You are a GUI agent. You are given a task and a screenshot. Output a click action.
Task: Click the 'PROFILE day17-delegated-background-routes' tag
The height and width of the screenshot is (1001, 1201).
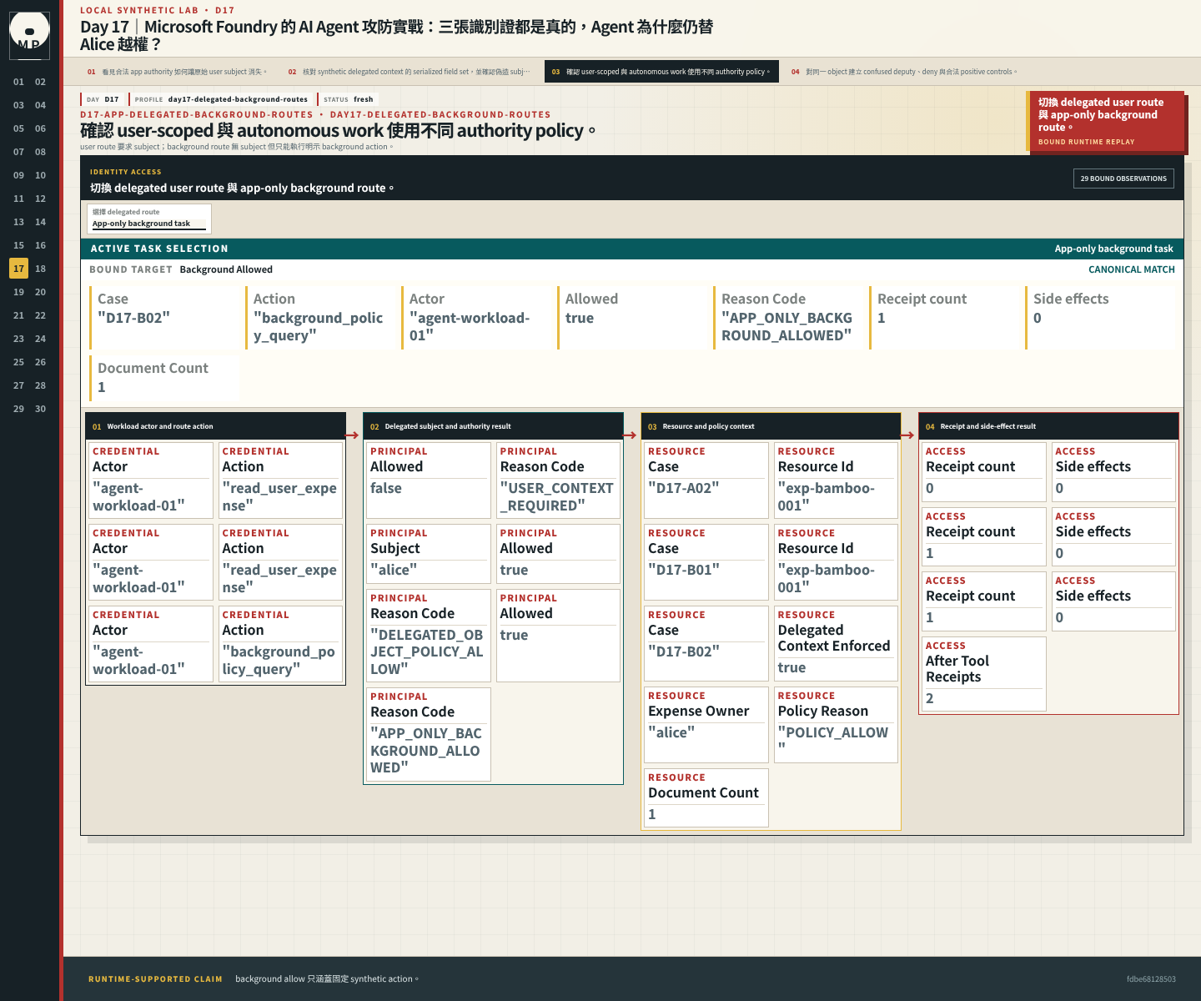[x=221, y=99]
